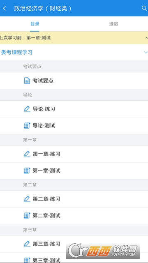The width and height of the screenshot is (148, 263).
Task: Click the document icon beside 考试要点
Action: (x=27, y=81)
